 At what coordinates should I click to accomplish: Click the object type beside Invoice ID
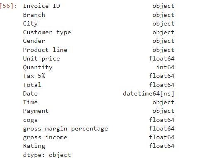pyautogui.click(x=164, y=6)
